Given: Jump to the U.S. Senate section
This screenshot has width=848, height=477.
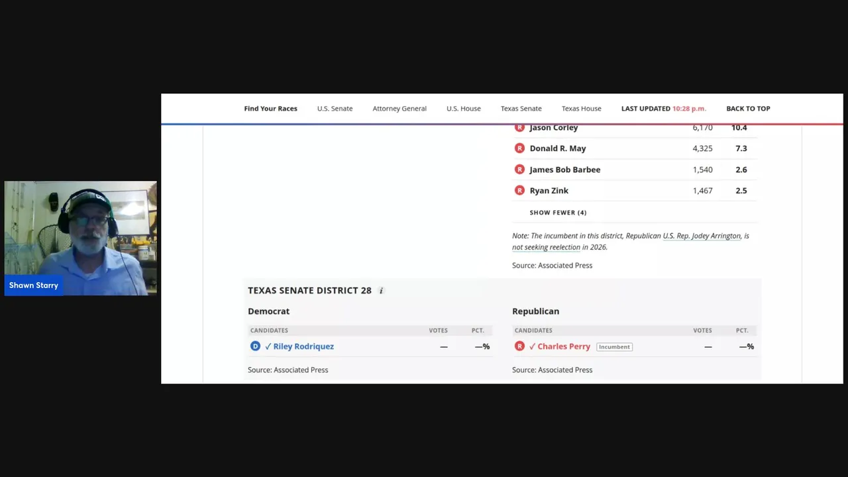Looking at the screenshot, I should (335, 109).
